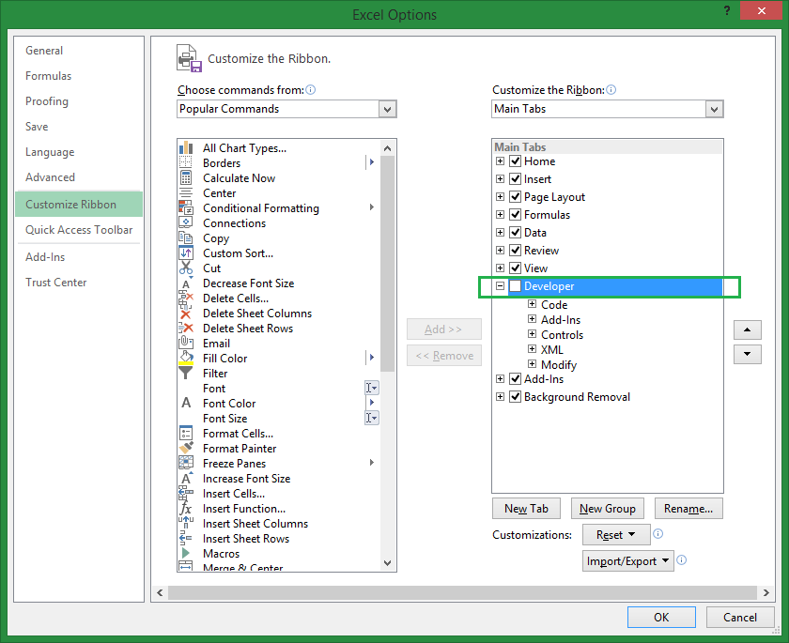The height and width of the screenshot is (643, 789).
Task: Switch to the Quick Access Toolbar section
Action: click(78, 230)
